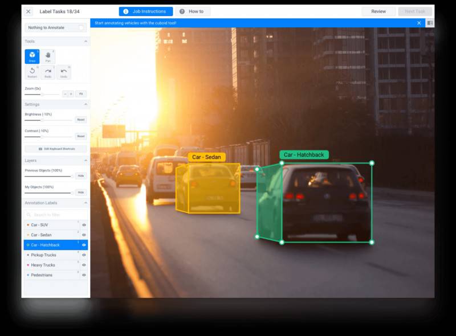456x336 pixels.
Task: Select the Draw cuboid tool
Action: (x=32, y=56)
